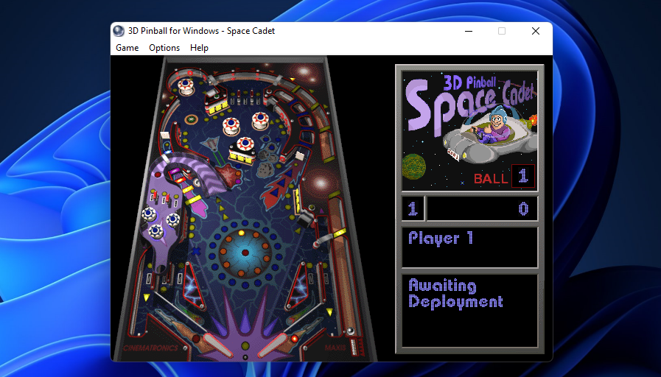
Task: Click the silver ball in the launch lane
Action: tap(350, 331)
